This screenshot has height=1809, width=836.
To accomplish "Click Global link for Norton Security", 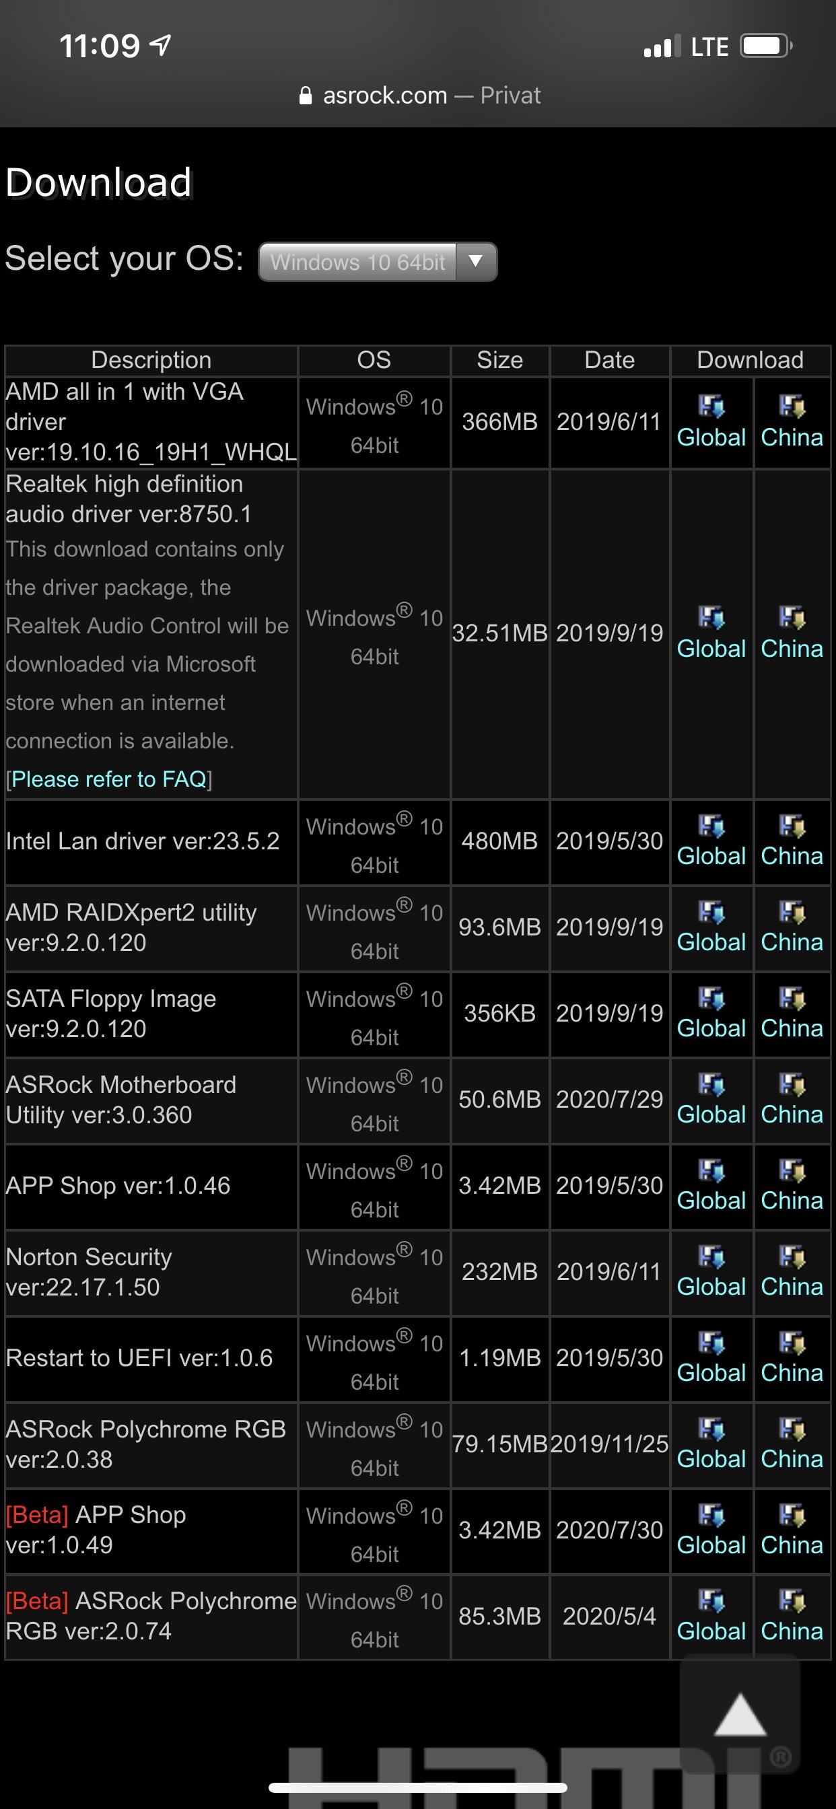I will point(711,1287).
